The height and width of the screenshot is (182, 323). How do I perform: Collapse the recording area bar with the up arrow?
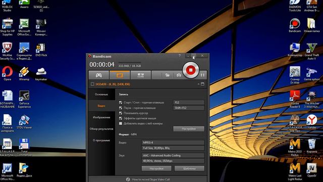pos(198,84)
